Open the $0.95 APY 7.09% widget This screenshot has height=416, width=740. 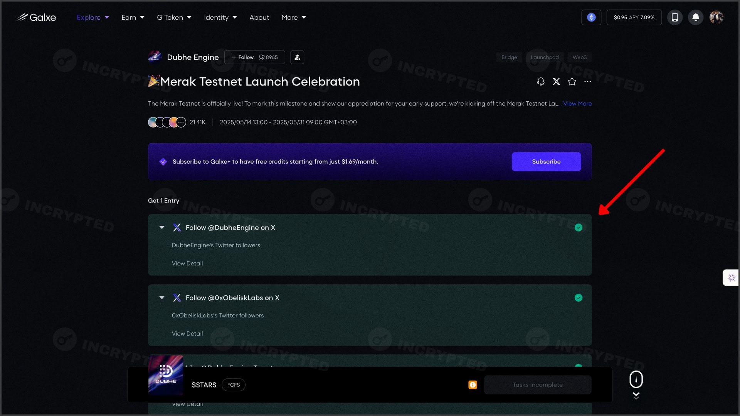point(634,17)
